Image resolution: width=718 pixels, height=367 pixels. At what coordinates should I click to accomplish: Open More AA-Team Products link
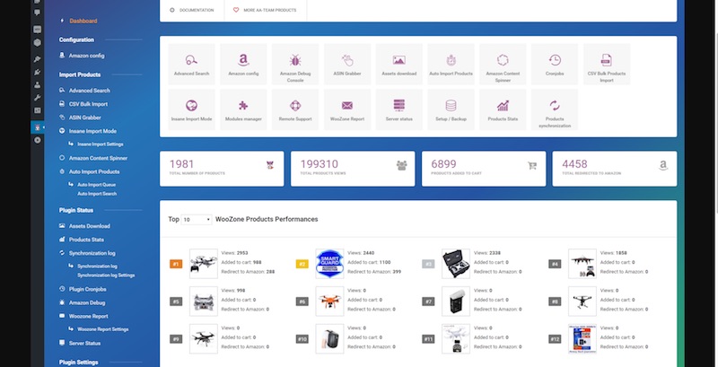(x=265, y=10)
